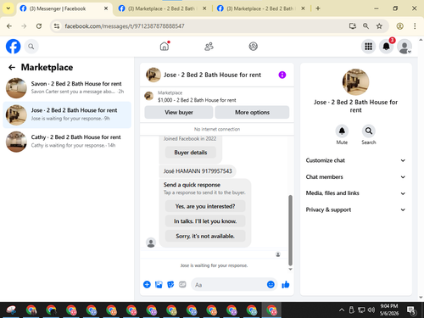Open the tab search dropdown arrow
Screen dimensions: 424x318
click(8, 8)
